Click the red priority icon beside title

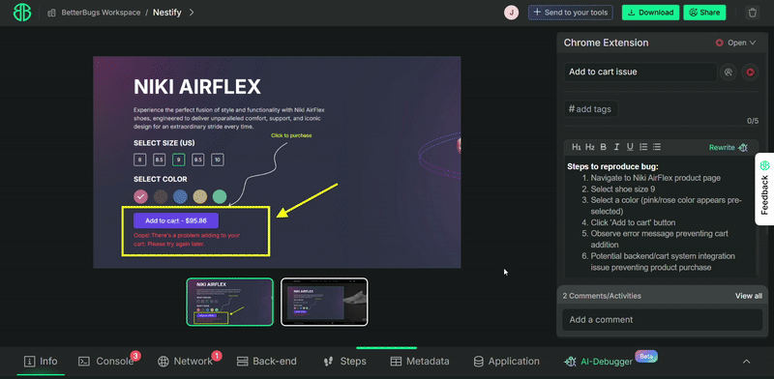pos(750,73)
